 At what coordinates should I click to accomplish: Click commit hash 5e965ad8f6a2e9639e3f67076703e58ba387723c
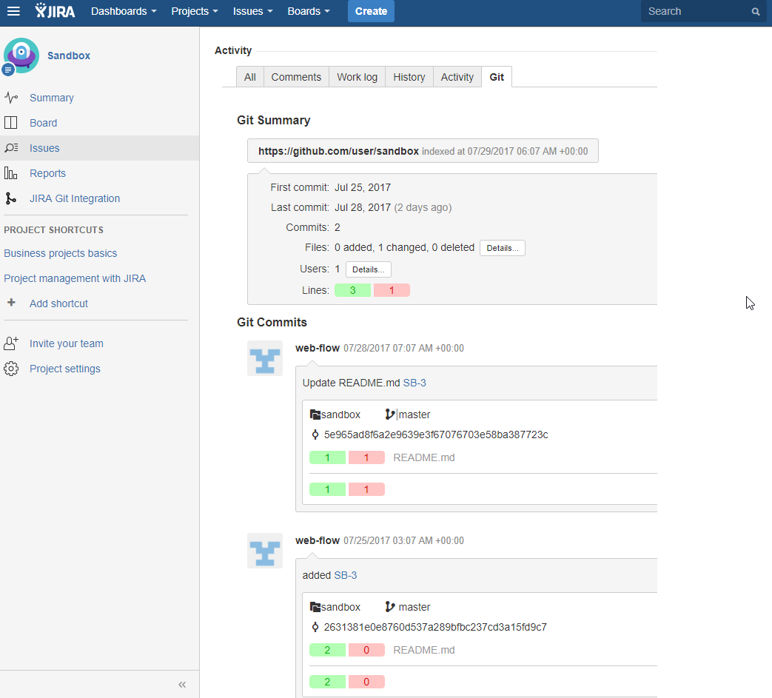pos(436,434)
